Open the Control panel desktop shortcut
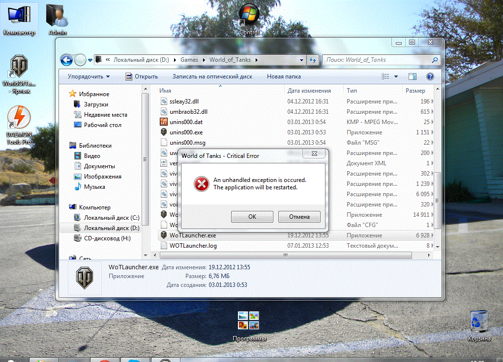Viewport: 503px width, 362px height. point(249,20)
